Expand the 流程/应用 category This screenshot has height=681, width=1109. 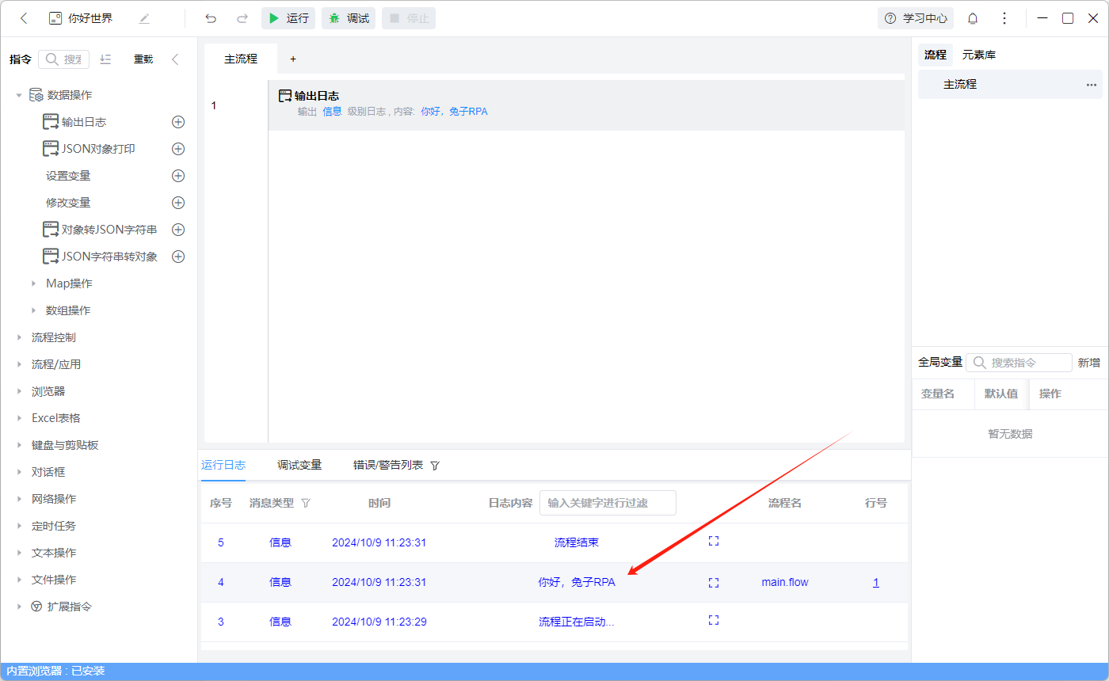point(19,364)
